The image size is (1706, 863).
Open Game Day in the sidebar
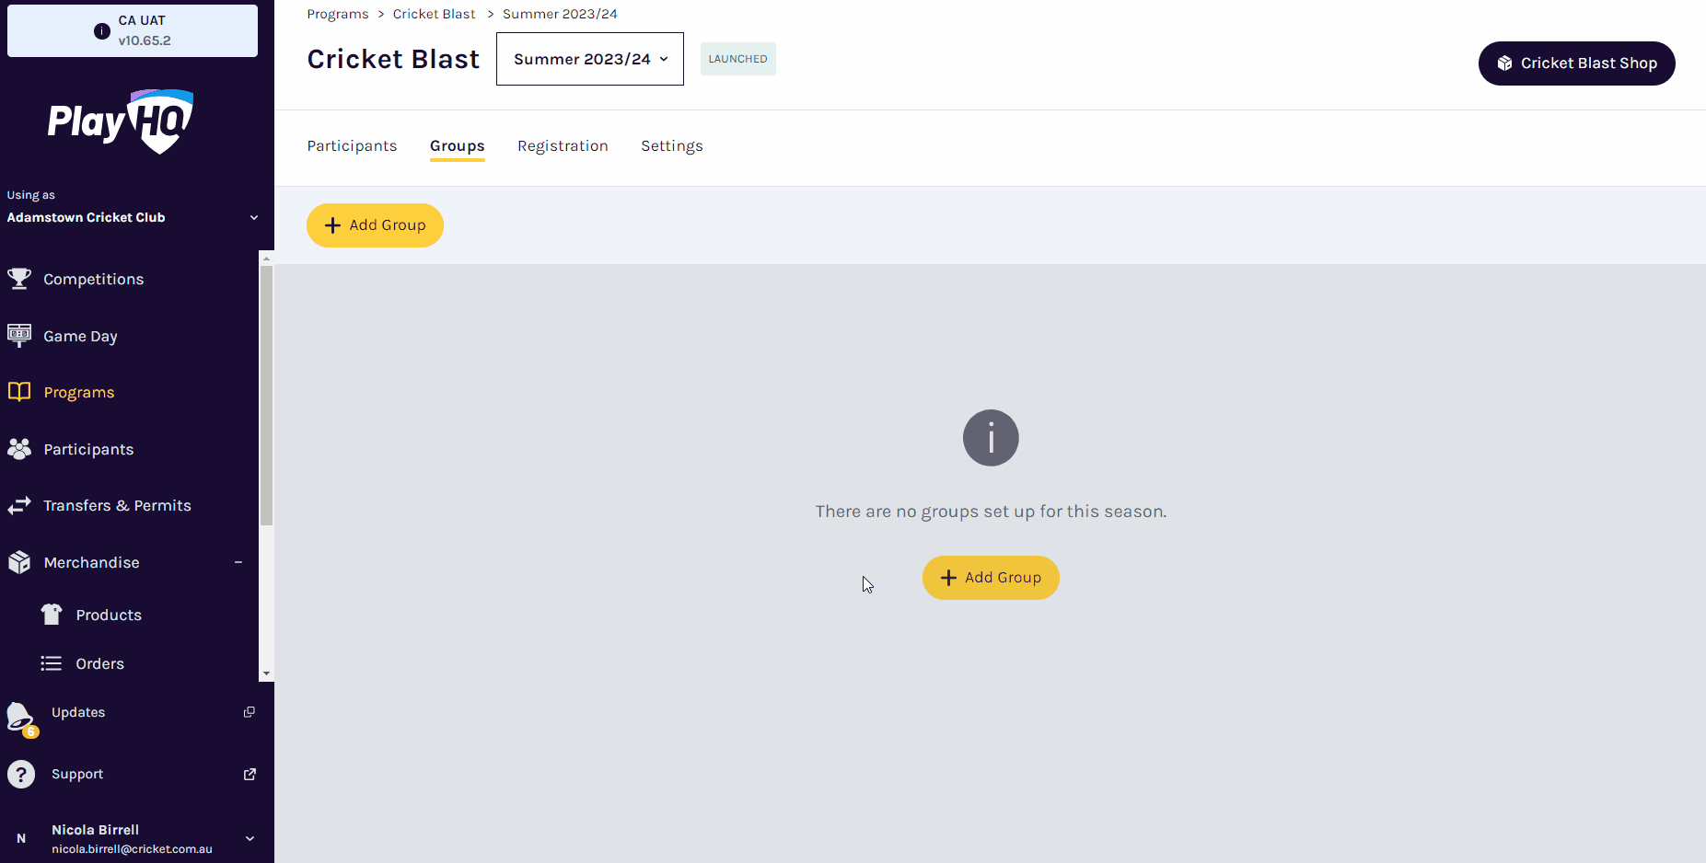(80, 336)
